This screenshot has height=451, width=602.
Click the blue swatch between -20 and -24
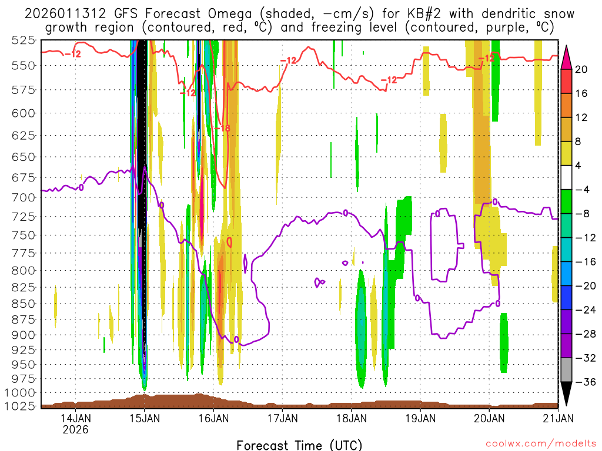coord(566,298)
